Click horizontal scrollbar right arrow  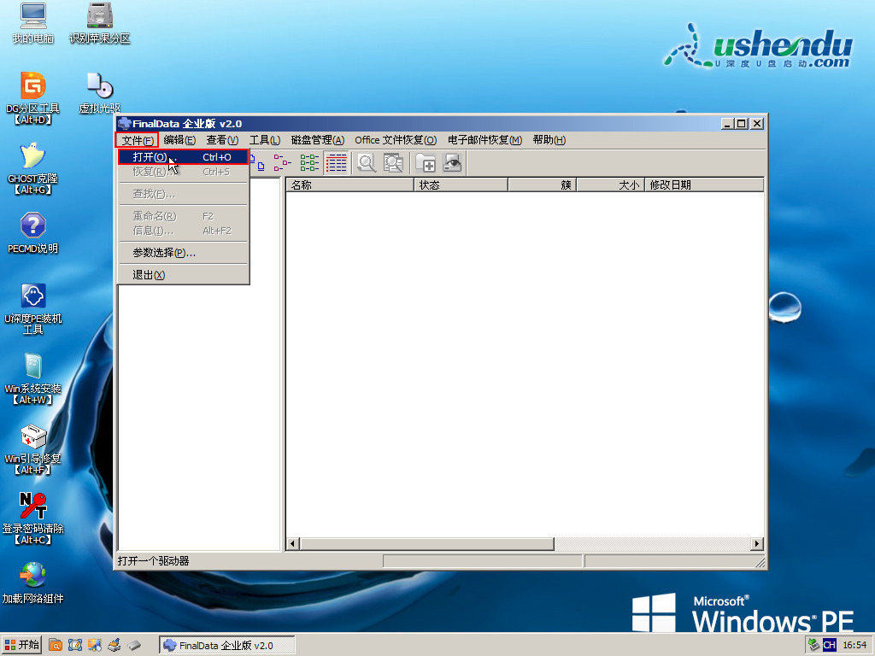[x=757, y=543]
